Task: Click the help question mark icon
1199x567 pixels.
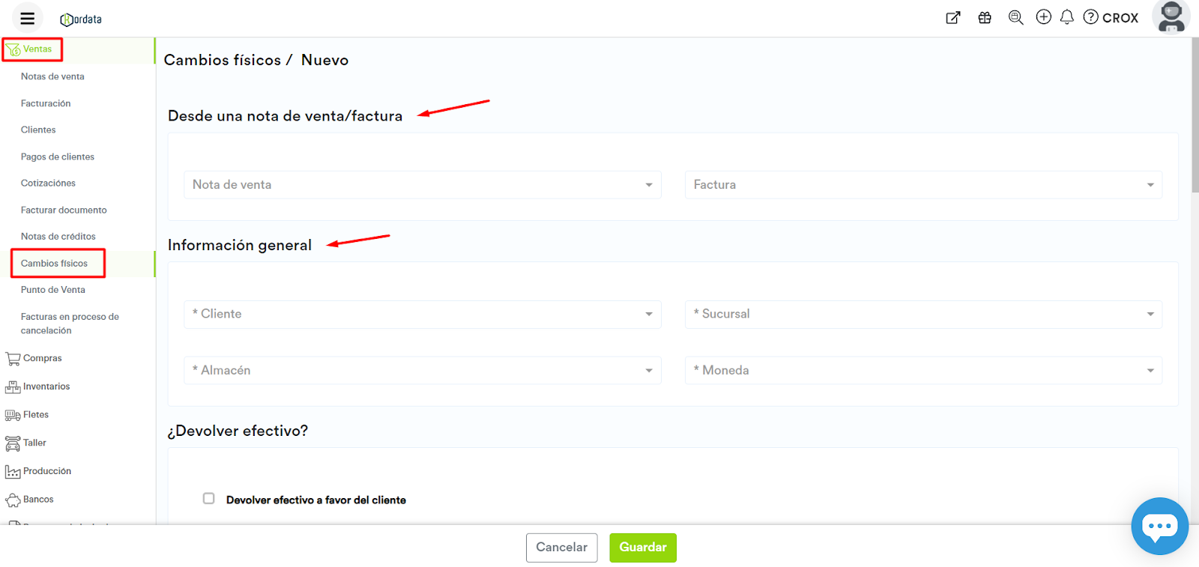Action: point(1090,16)
